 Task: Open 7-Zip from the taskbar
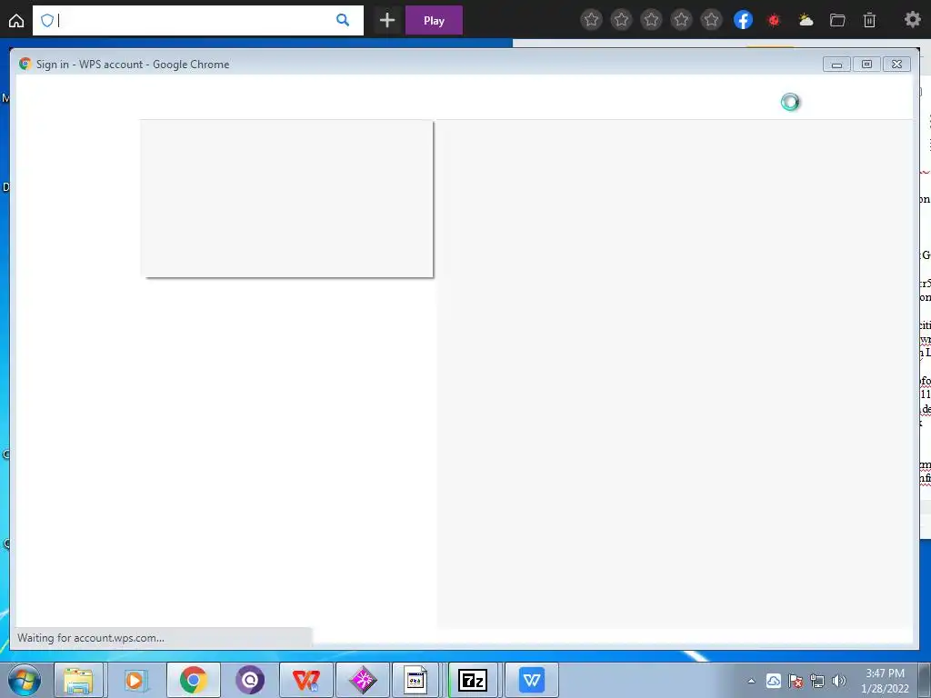click(473, 680)
